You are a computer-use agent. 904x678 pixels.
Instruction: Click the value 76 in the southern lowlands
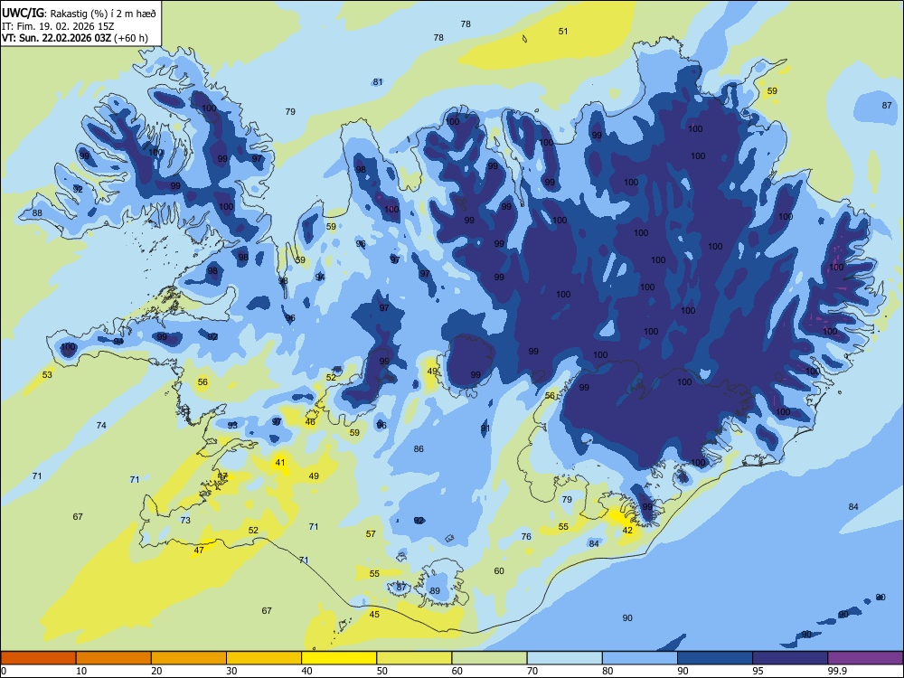click(526, 537)
